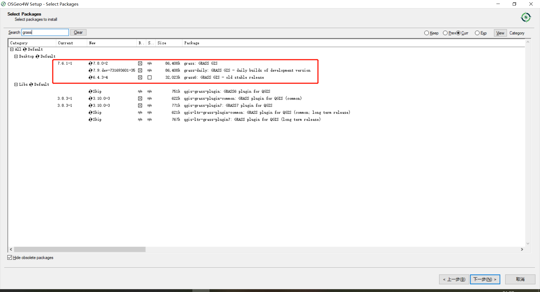540x292 pixels.
Task: Click Skip cycle icon for qgis-ltr-grass-plugin7
Action: pyautogui.click(x=90, y=120)
